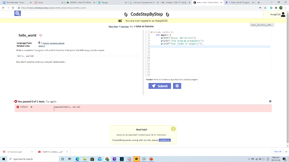Image resolution: width=289 pixels, height=162 pixels.
Task: Switch to the Inbox tab
Action: pos(48,3)
